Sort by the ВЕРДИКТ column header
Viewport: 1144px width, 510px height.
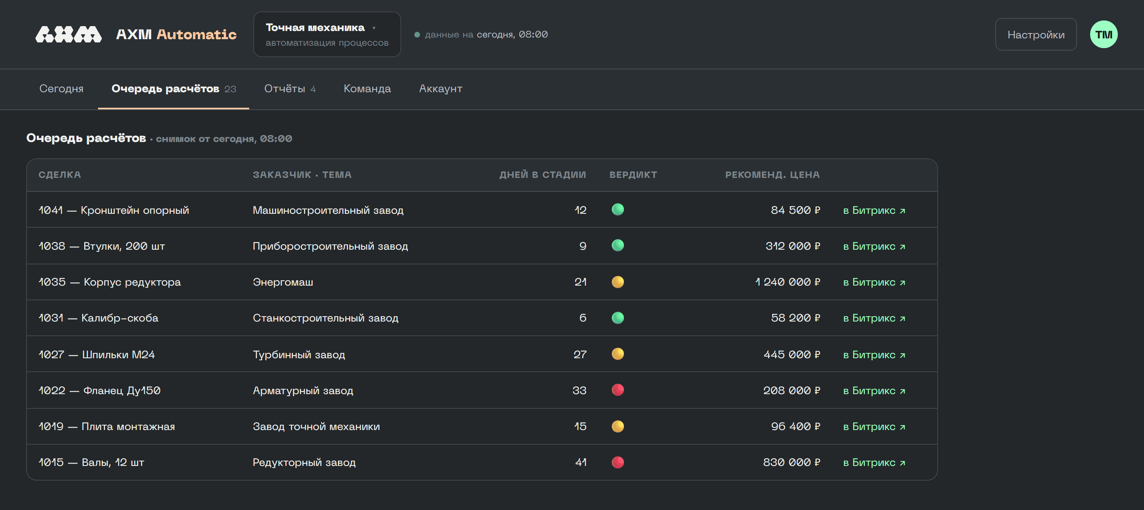633,175
